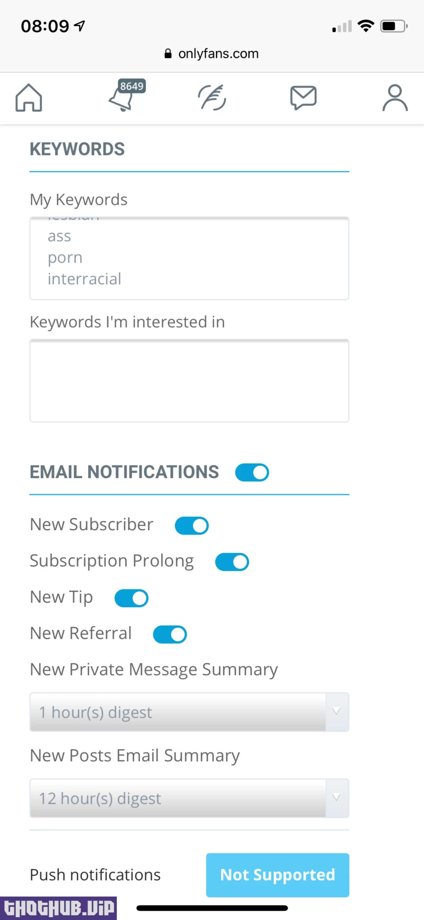
Task: Disable the Email Notifications master toggle
Action: pos(252,472)
